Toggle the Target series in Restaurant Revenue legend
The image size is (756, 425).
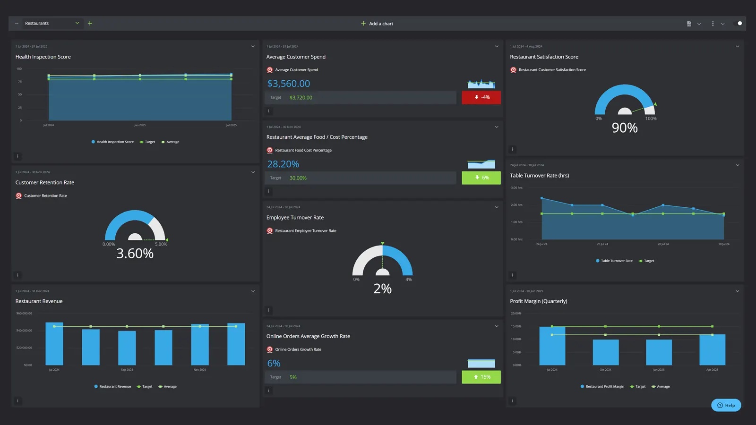[x=145, y=386]
